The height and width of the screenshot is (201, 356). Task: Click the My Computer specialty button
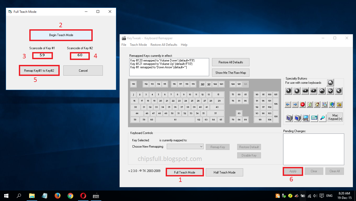pyautogui.click(x=305, y=118)
